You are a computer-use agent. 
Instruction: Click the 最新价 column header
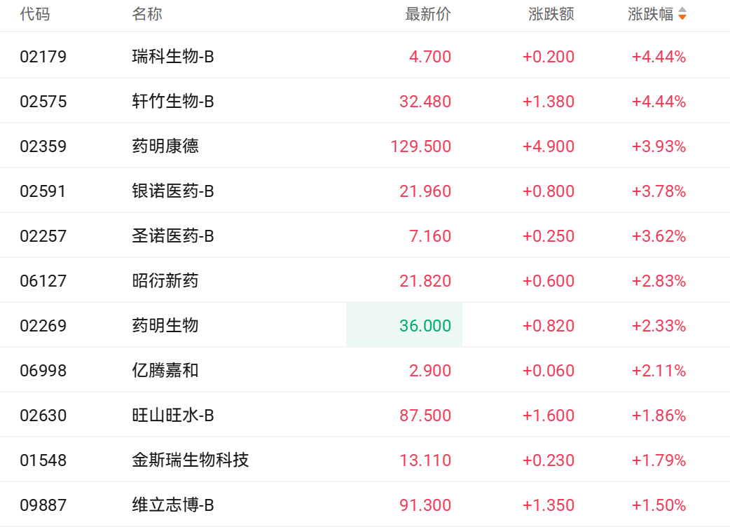click(427, 14)
